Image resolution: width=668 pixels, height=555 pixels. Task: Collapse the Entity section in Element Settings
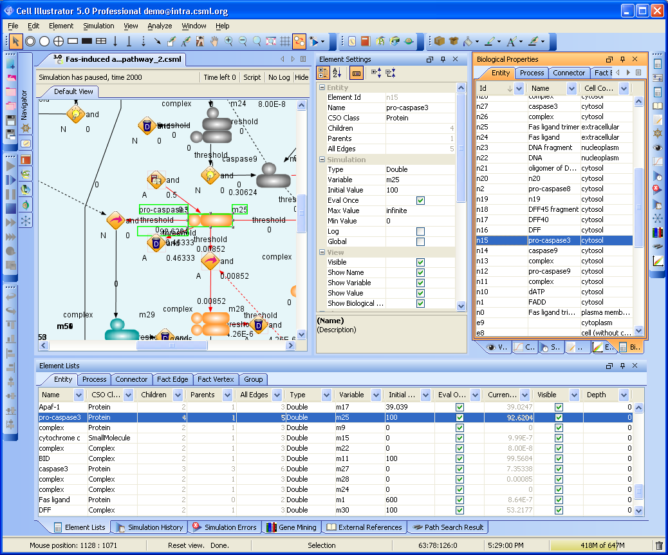click(x=322, y=88)
